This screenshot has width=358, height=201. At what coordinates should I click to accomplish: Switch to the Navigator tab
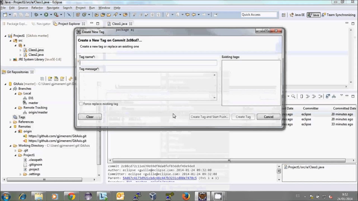41,24
